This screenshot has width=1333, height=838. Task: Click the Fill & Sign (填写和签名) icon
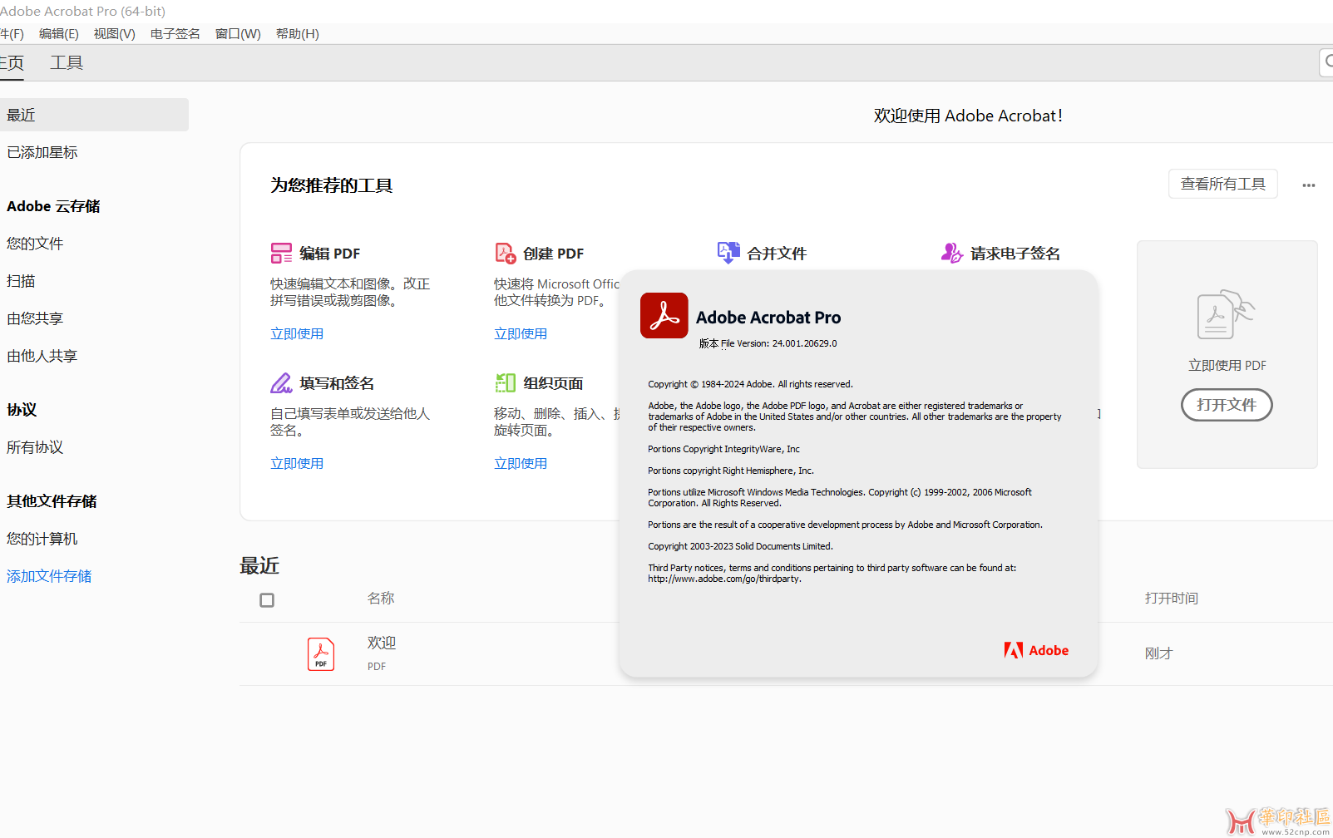281,382
